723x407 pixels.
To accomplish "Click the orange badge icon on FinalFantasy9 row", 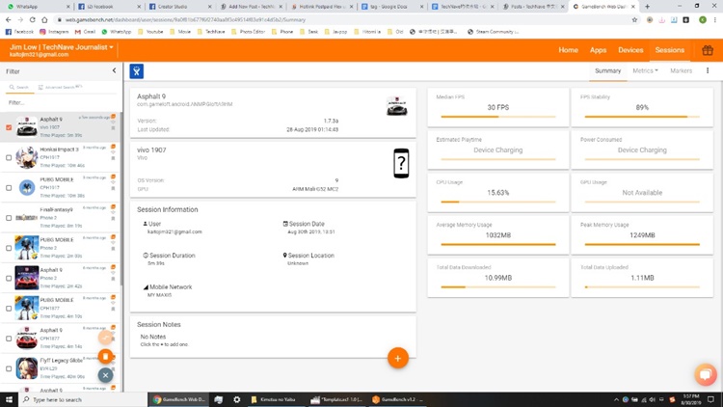I will pyautogui.click(x=113, y=207).
